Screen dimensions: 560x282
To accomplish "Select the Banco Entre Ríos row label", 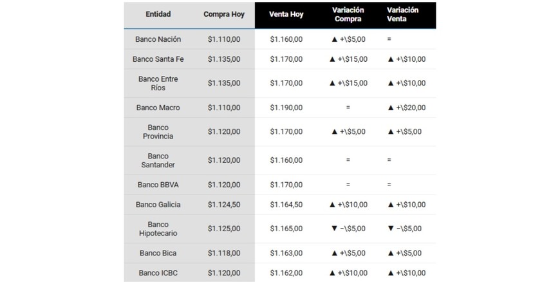I will [158, 83].
